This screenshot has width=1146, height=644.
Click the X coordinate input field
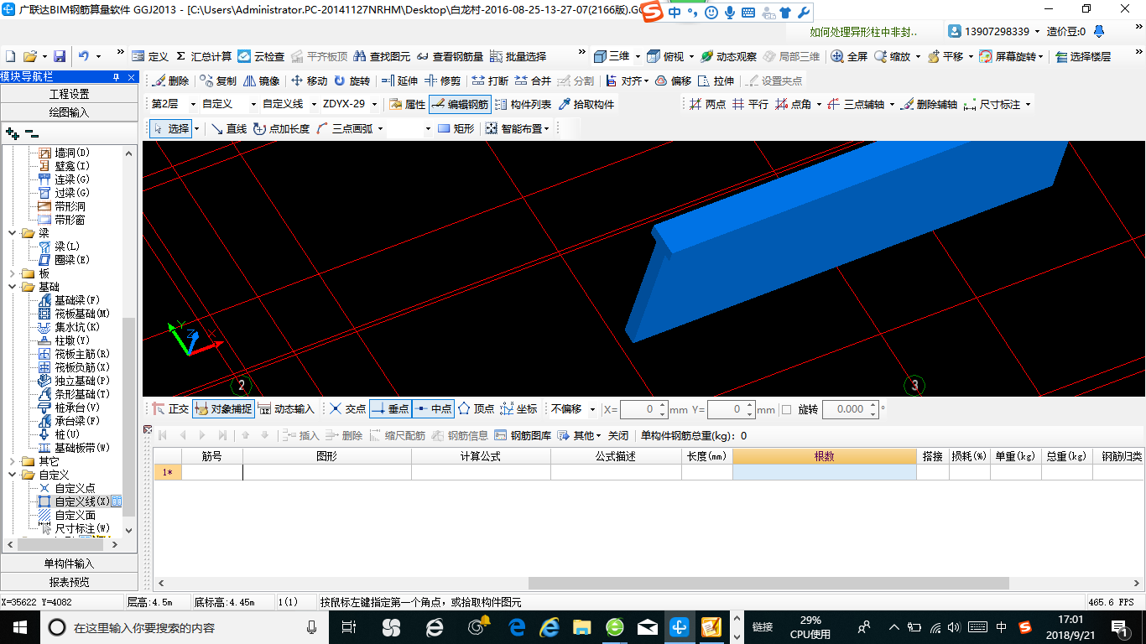coord(644,409)
